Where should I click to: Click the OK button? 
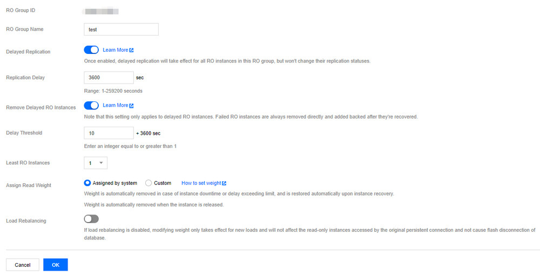[56, 265]
